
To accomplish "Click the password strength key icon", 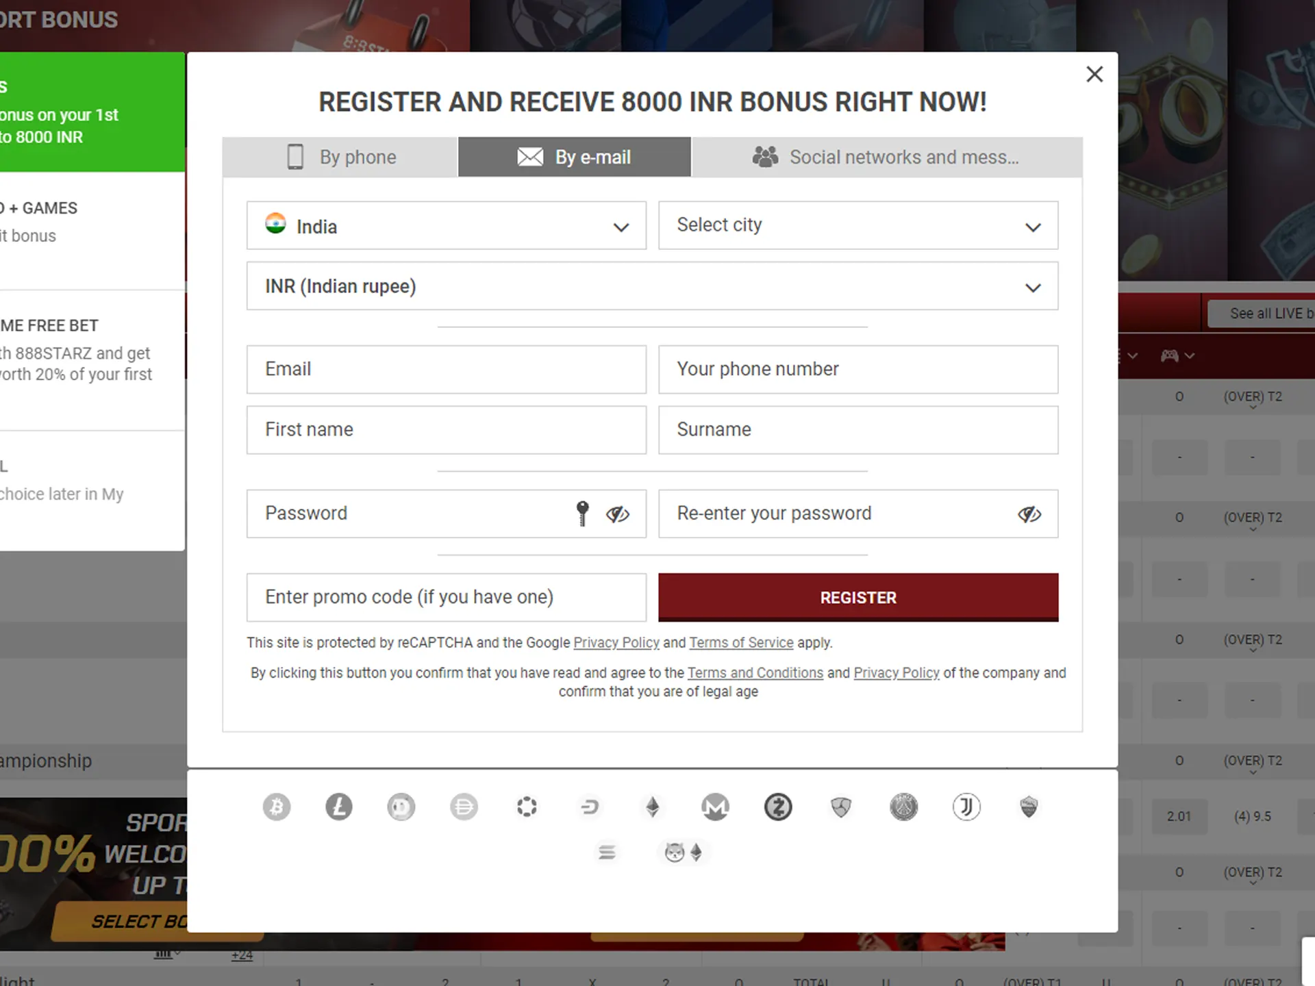I will [x=583, y=513].
